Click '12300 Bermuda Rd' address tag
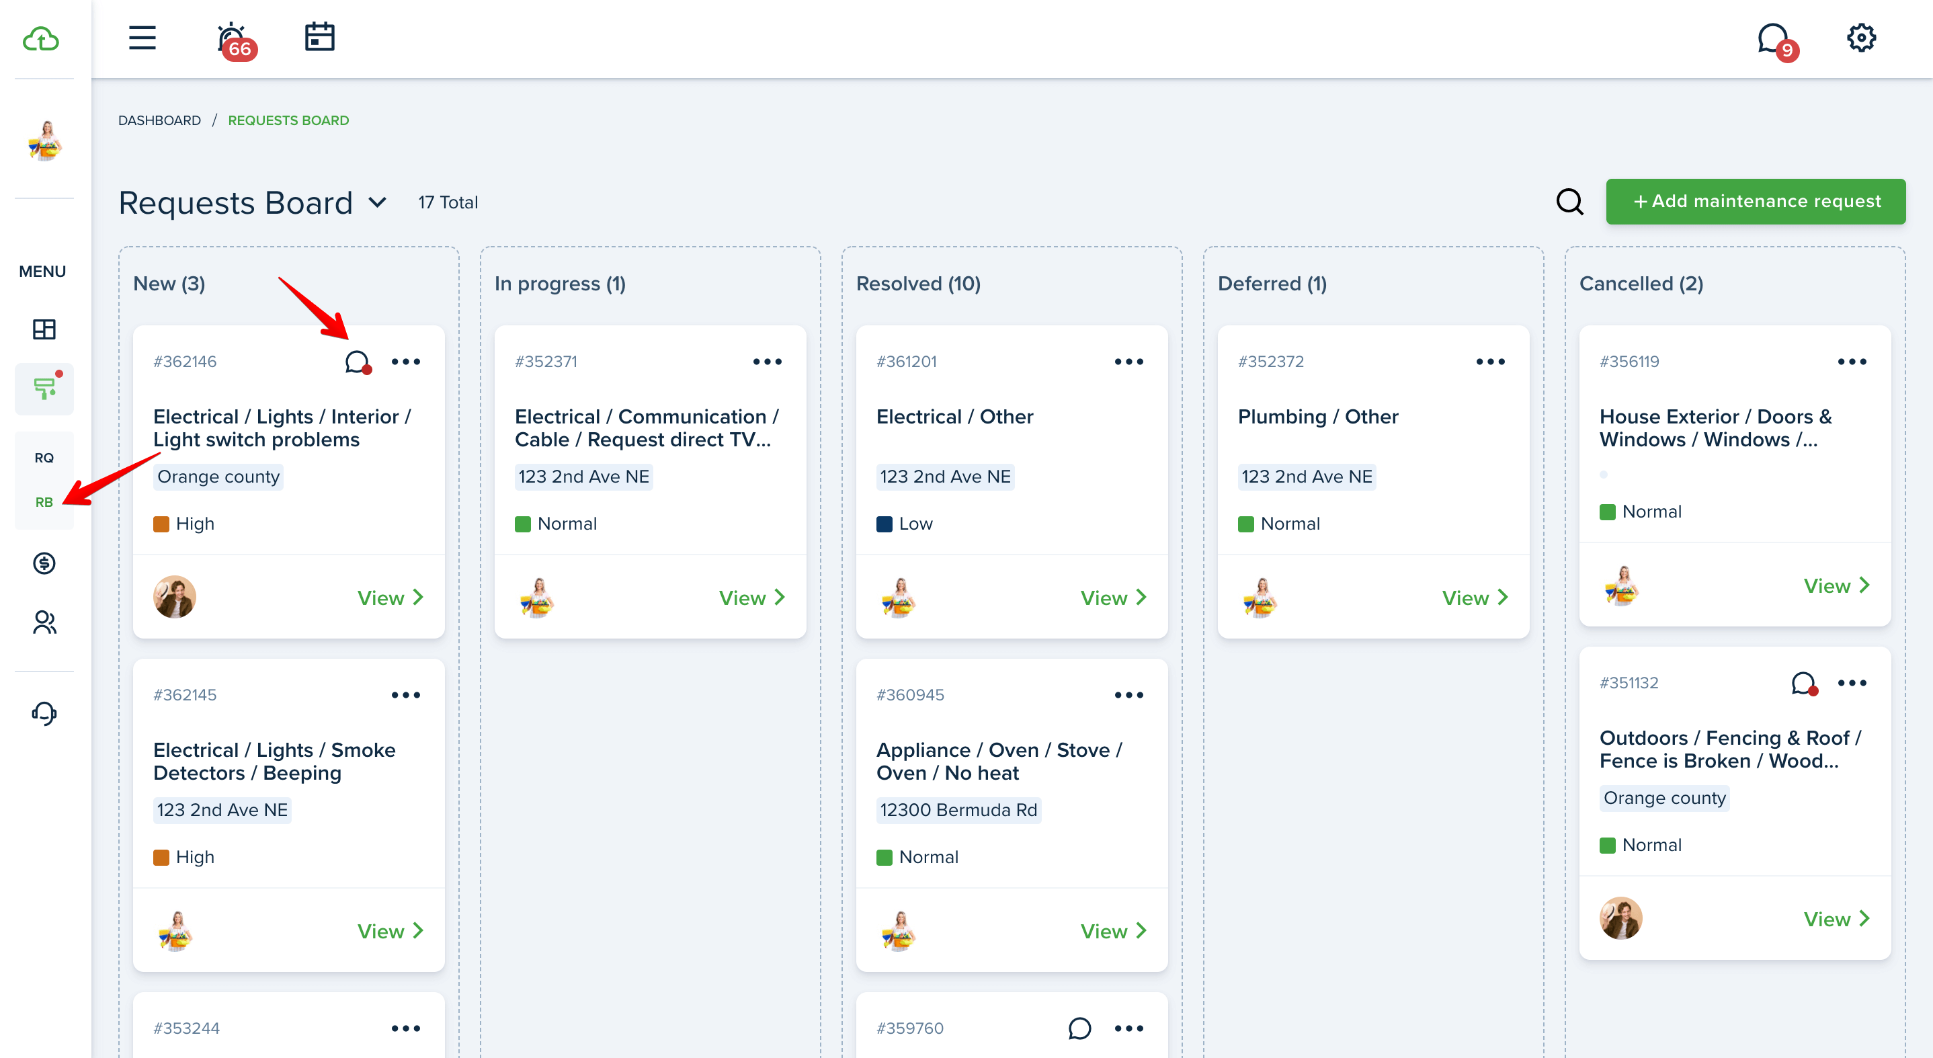Screen dimensions: 1933x1058 [958, 810]
